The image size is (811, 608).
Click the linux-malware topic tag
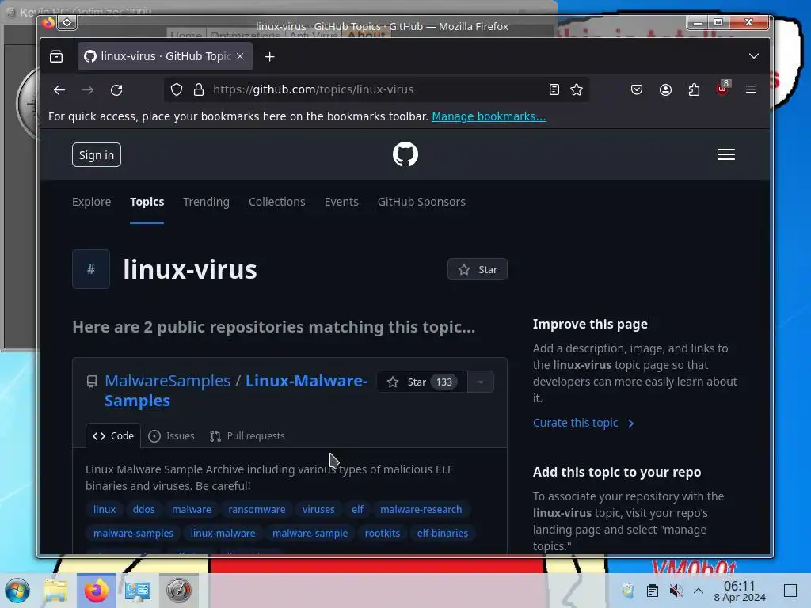(x=223, y=533)
